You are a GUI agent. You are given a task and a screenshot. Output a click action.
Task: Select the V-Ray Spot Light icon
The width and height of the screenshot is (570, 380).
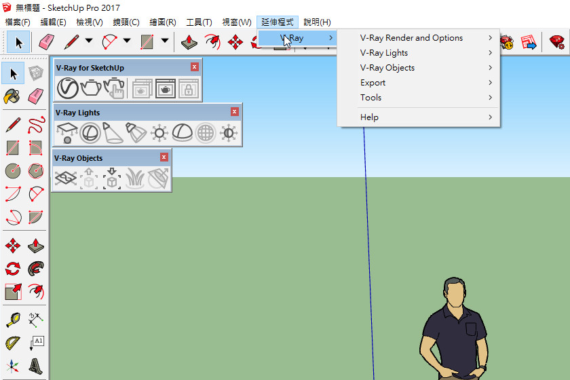113,133
